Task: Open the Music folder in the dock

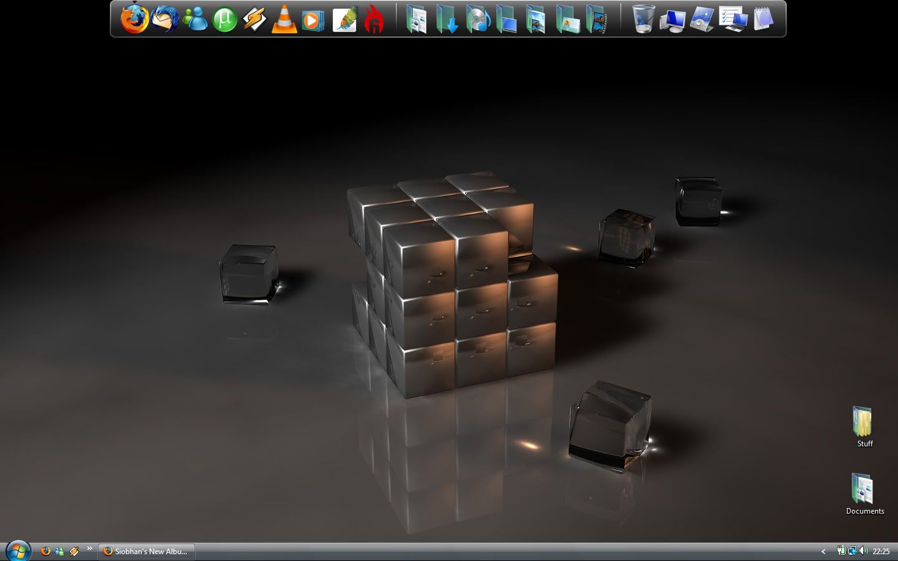Action: pyautogui.click(x=477, y=19)
